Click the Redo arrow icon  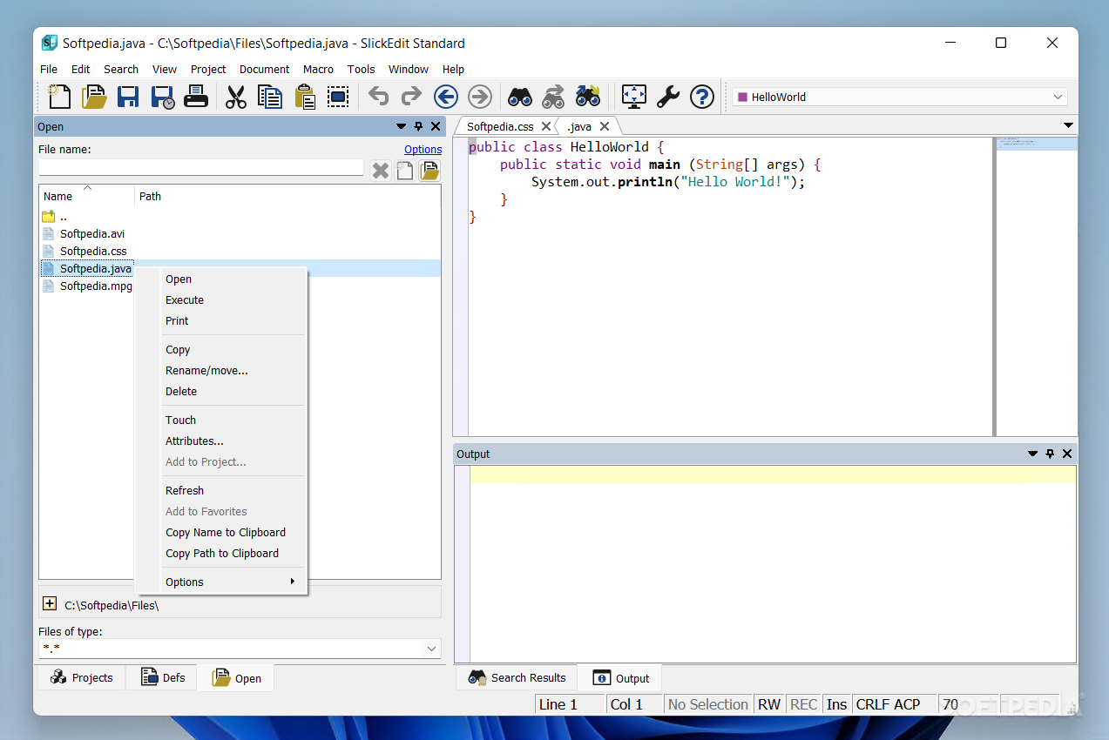(411, 97)
